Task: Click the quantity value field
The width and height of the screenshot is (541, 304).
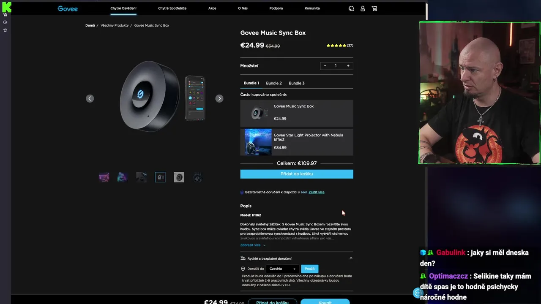Action: pyautogui.click(x=336, y=65)
